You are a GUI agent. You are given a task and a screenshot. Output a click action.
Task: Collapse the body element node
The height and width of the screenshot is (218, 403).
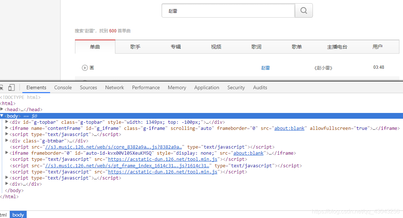2,116
